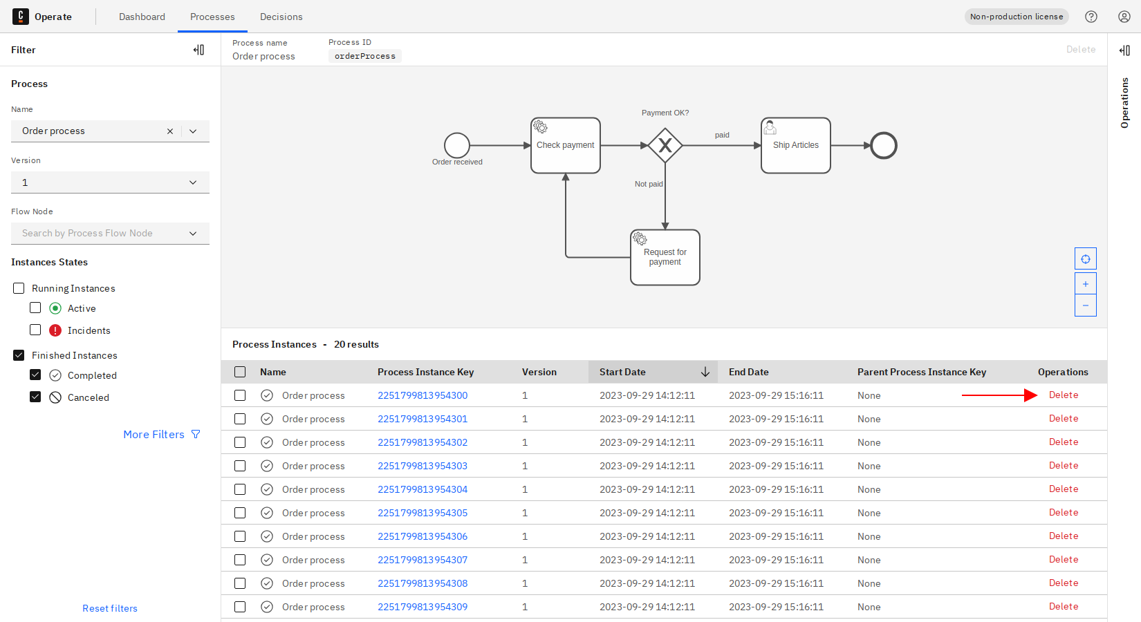Reset the diagram viewport
The image size is (1141, 622).
[x=1086, y=259]
